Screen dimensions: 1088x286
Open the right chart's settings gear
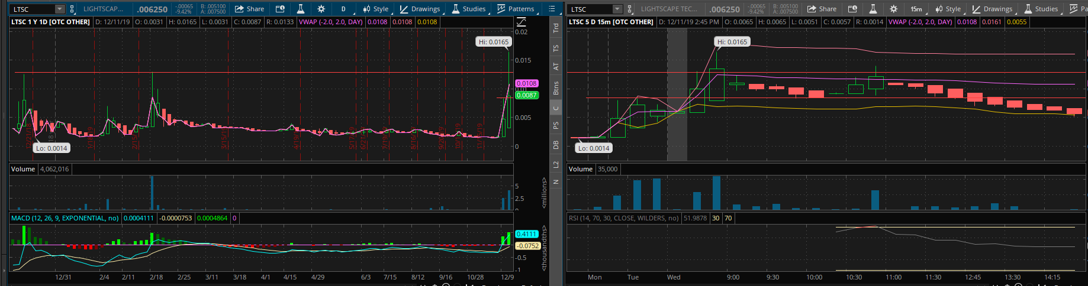click(893, 9)
